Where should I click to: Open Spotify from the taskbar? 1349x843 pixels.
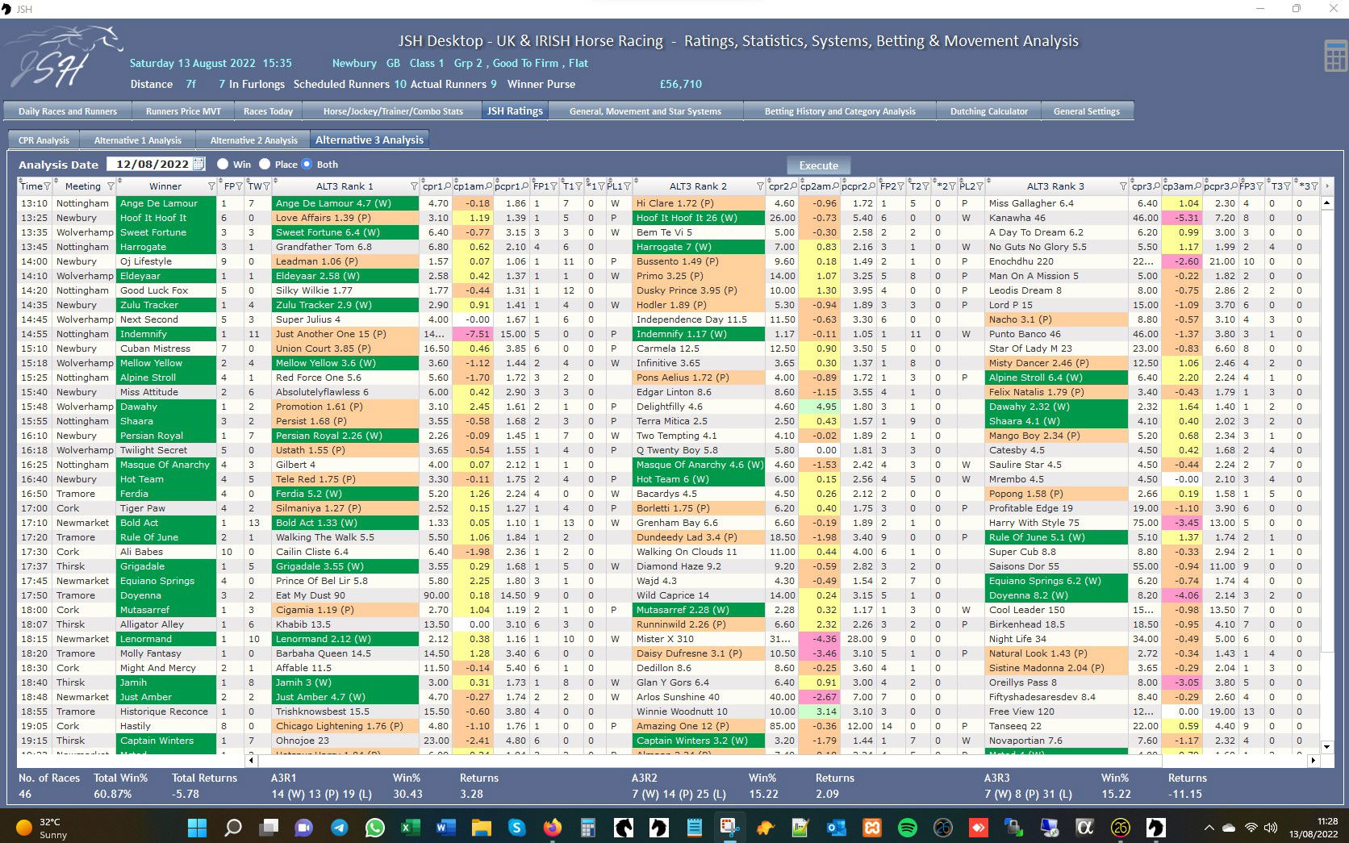click(x=907, y=827)
